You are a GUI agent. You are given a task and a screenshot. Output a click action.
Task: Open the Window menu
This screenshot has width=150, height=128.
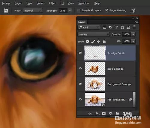(84, 3)
